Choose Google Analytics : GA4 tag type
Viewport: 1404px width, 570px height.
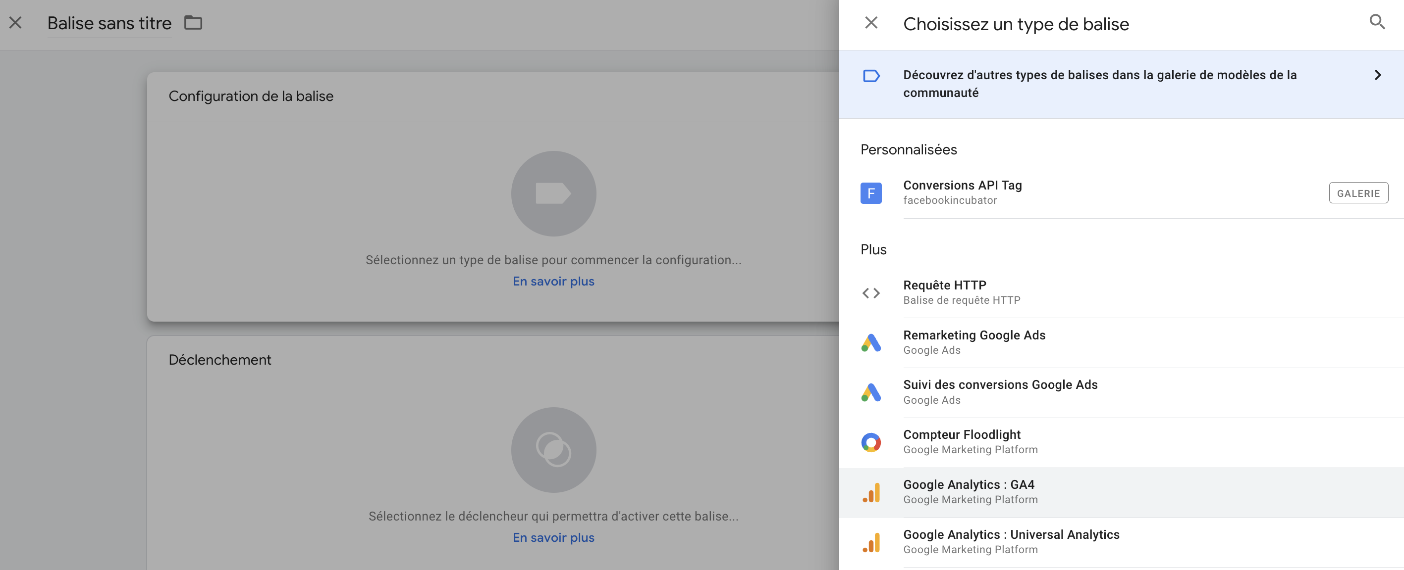[1121, 492]
